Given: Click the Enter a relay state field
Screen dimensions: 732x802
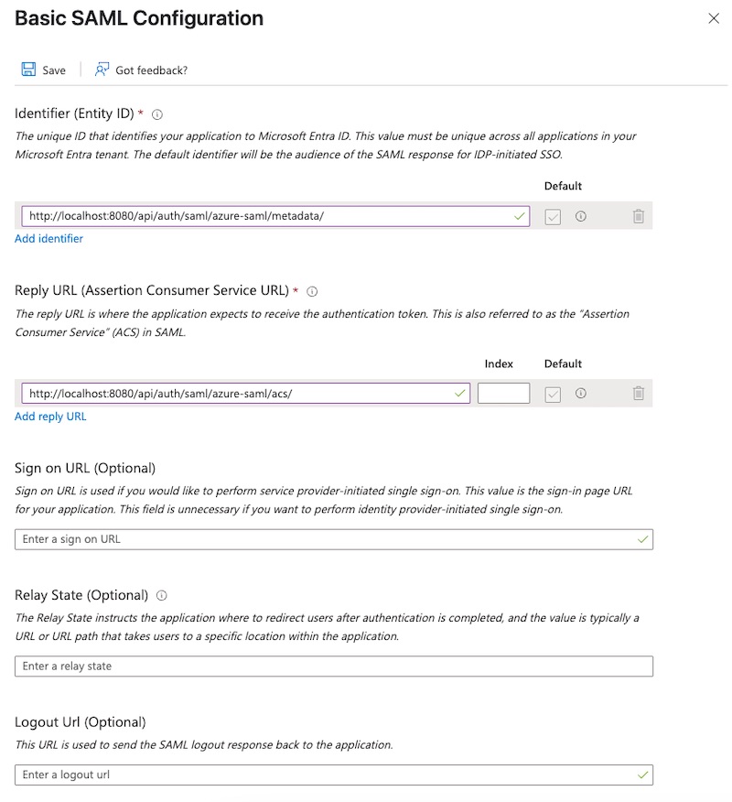Looking at the screenshot, I should tap(334, 666).
